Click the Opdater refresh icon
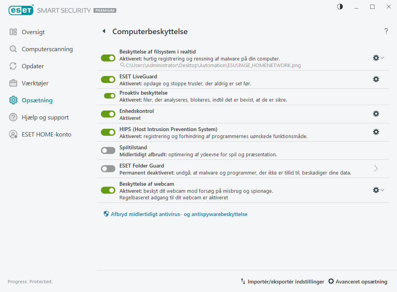Screen dimensions: 397x292 click(13, 66)
